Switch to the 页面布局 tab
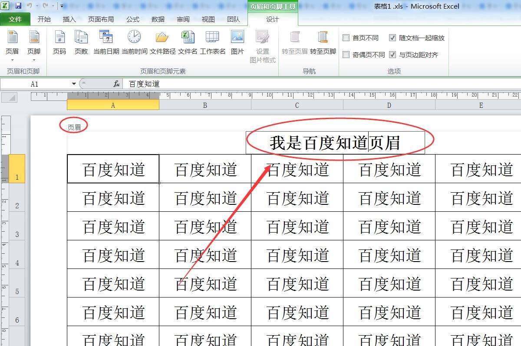The height and width of the screenshot is (346, 521). (101, 19)
